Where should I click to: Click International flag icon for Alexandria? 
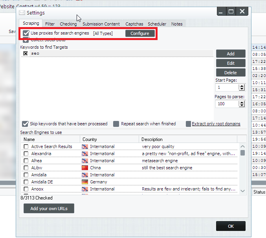[85, 154]
